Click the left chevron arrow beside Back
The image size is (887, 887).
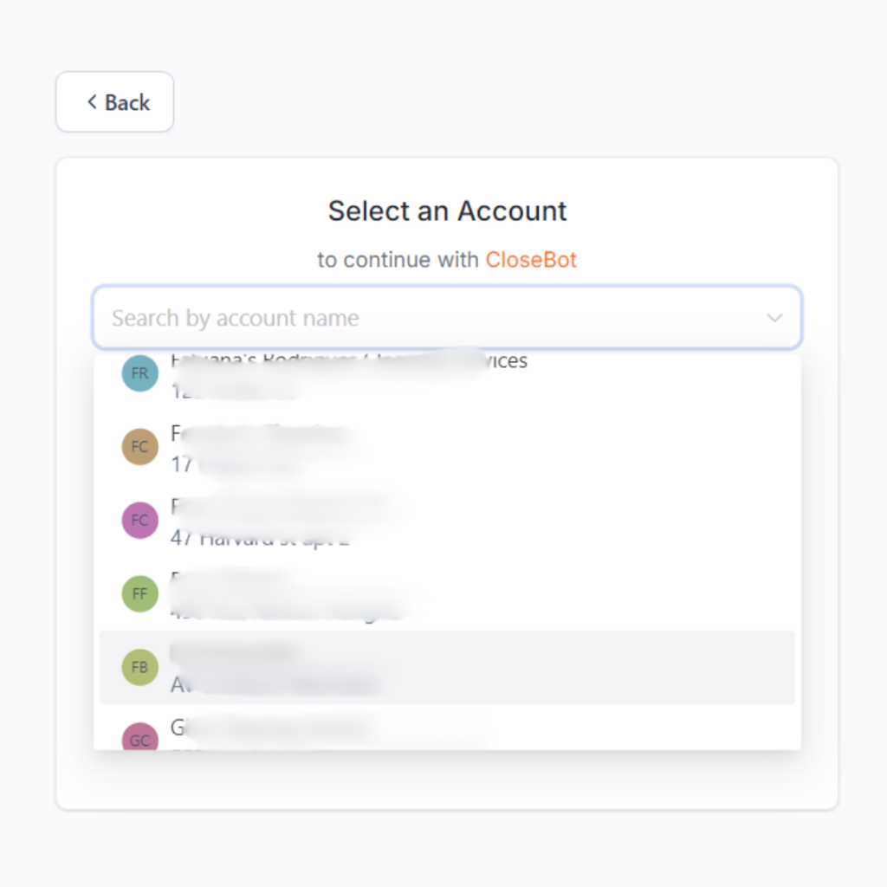pyautogui.click(x=92, y=102)
